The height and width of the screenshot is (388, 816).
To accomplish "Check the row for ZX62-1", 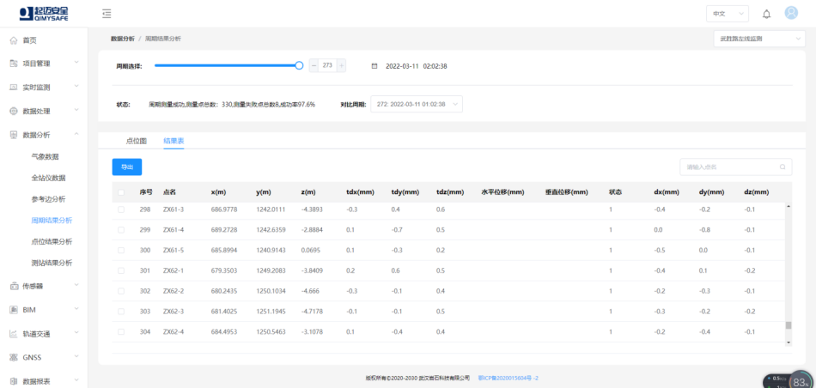I will point(121,270).
